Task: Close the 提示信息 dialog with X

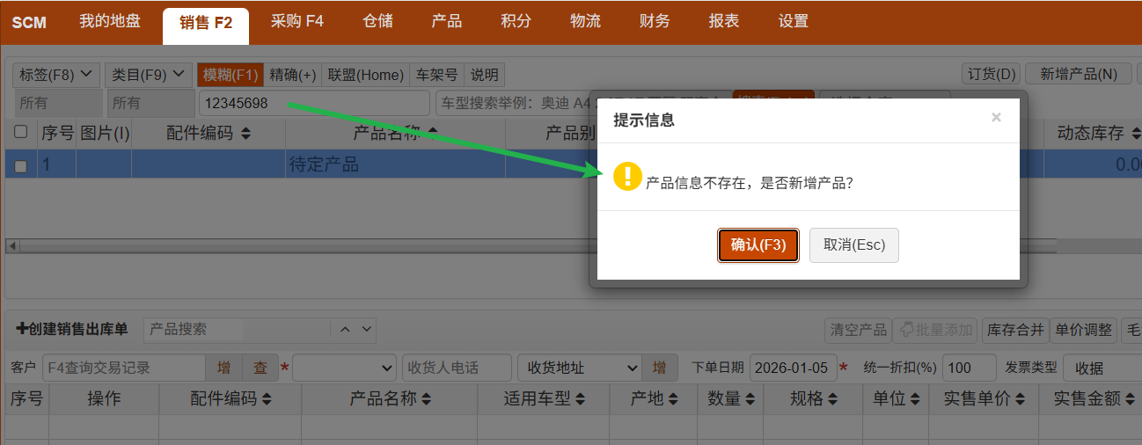Action: (x=996, y=117)
